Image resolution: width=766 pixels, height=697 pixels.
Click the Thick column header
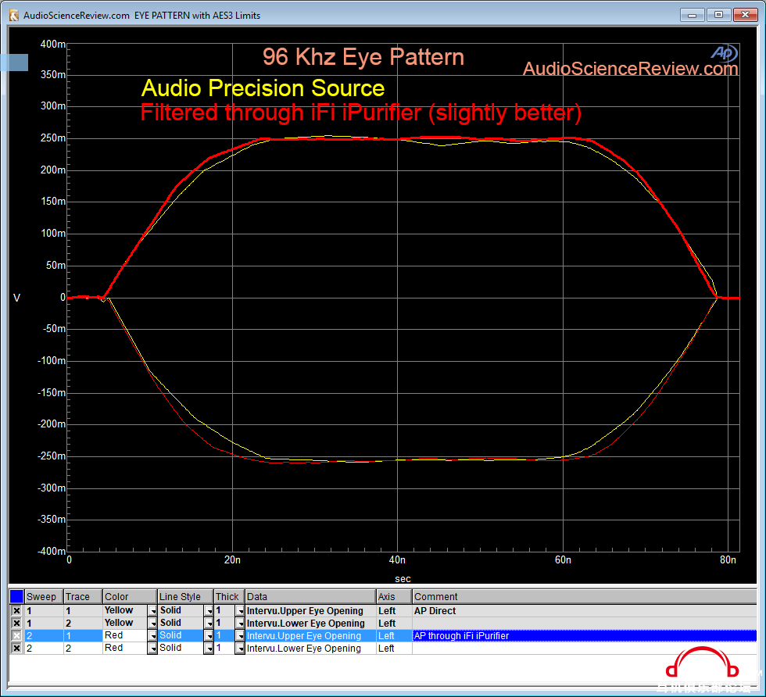tap(230, 596)
